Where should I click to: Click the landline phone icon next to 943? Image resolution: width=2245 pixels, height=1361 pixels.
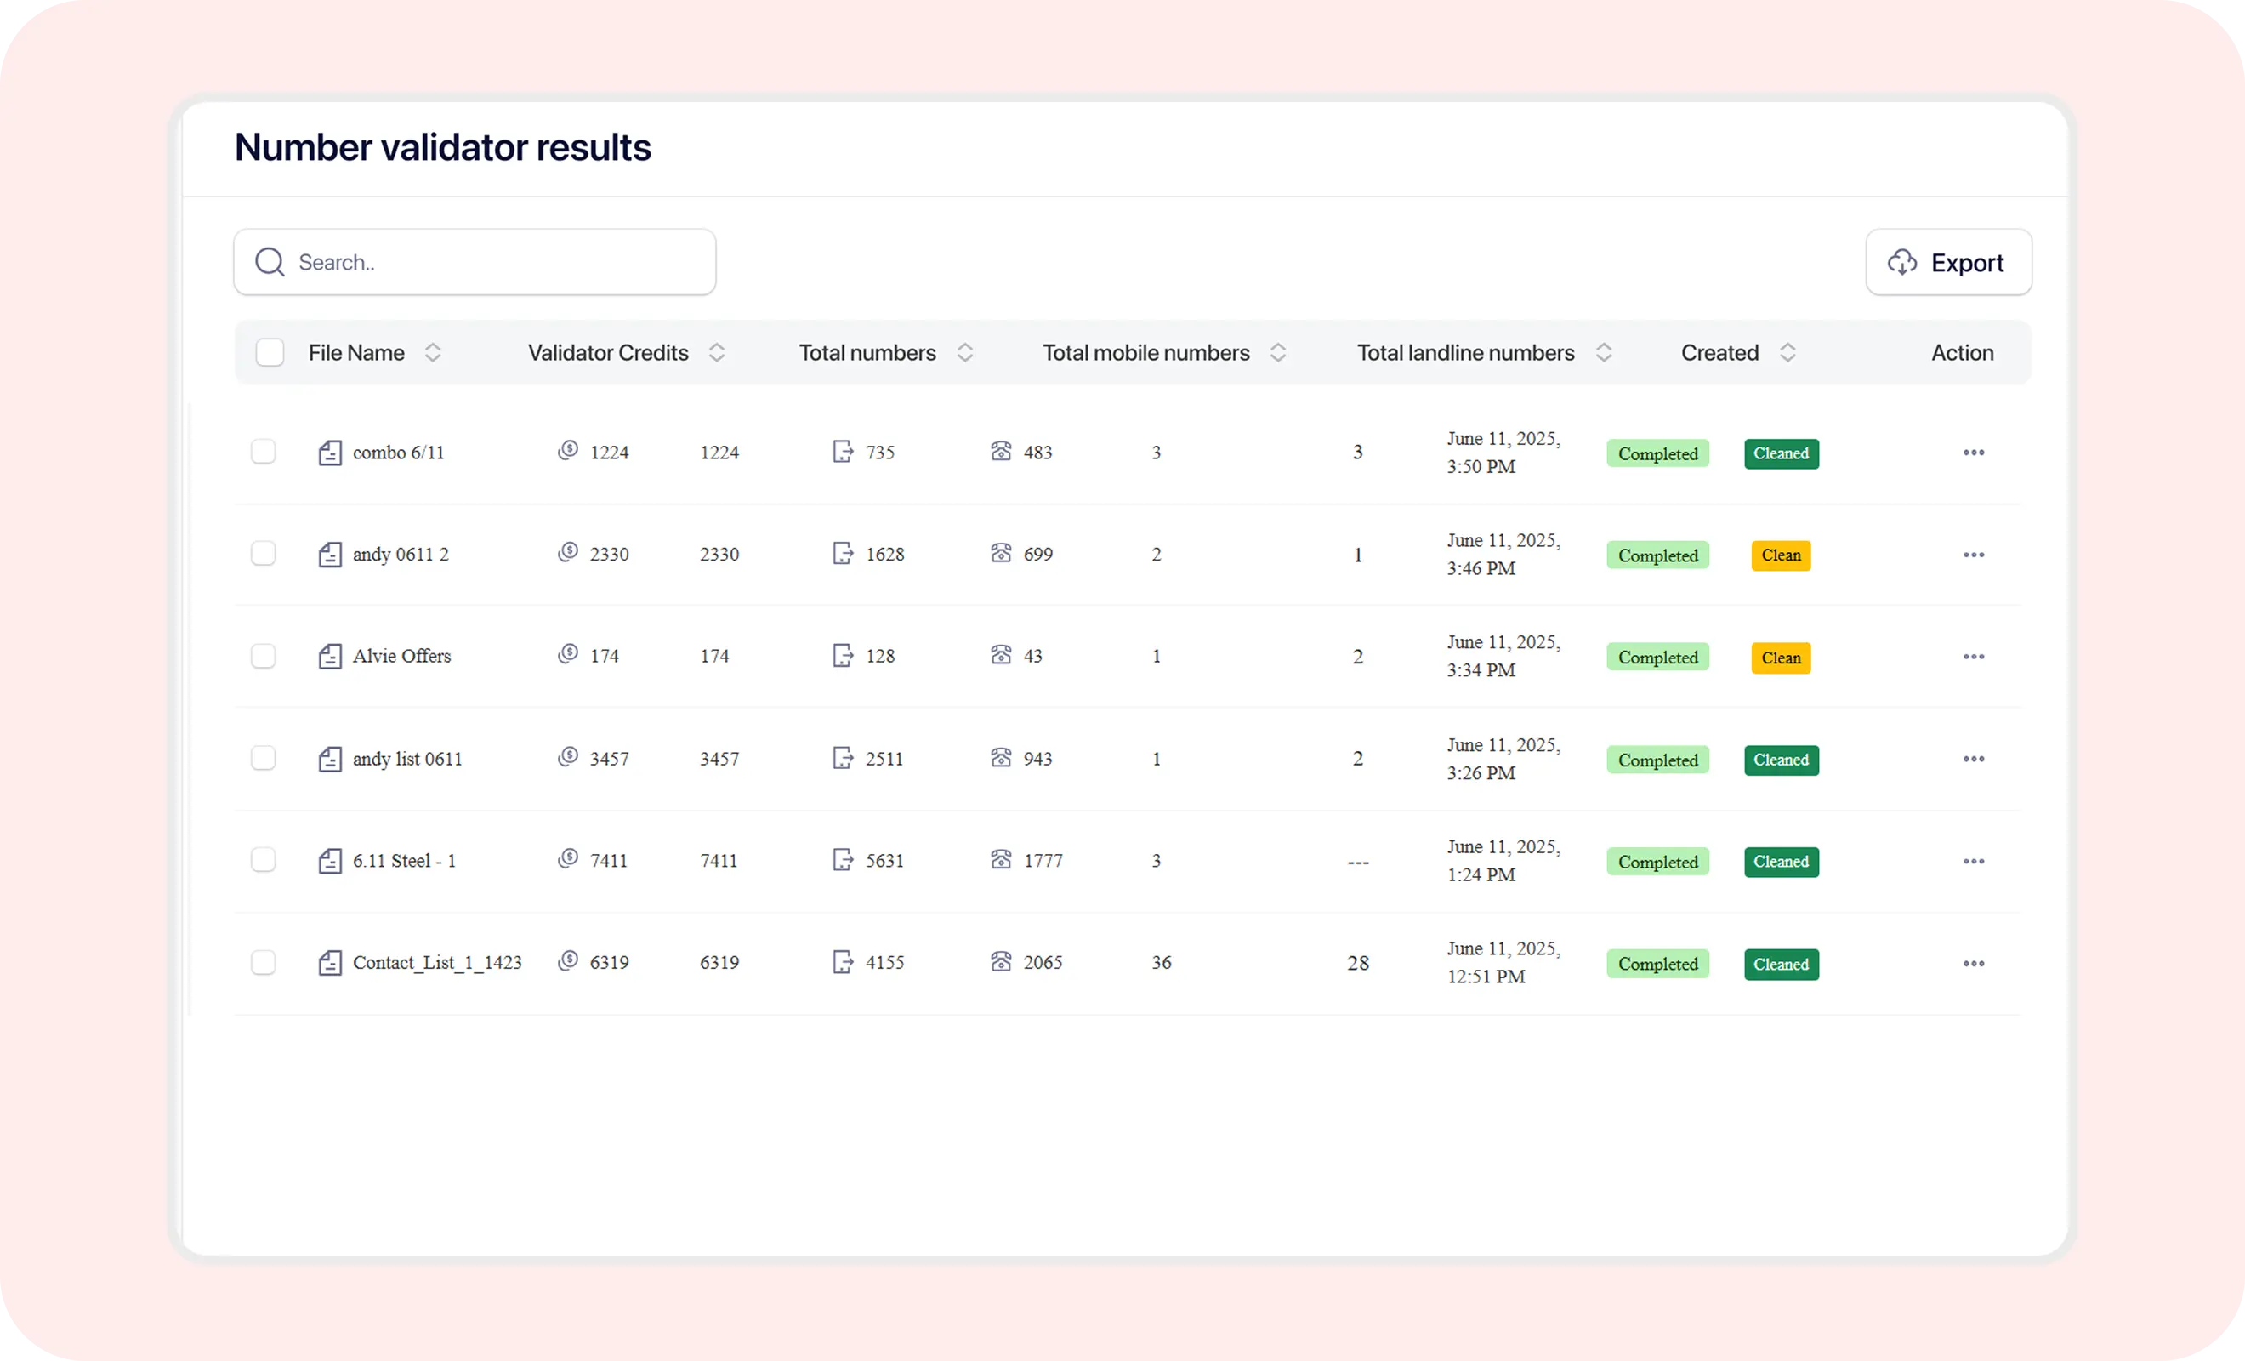[x=1000, y=758]
